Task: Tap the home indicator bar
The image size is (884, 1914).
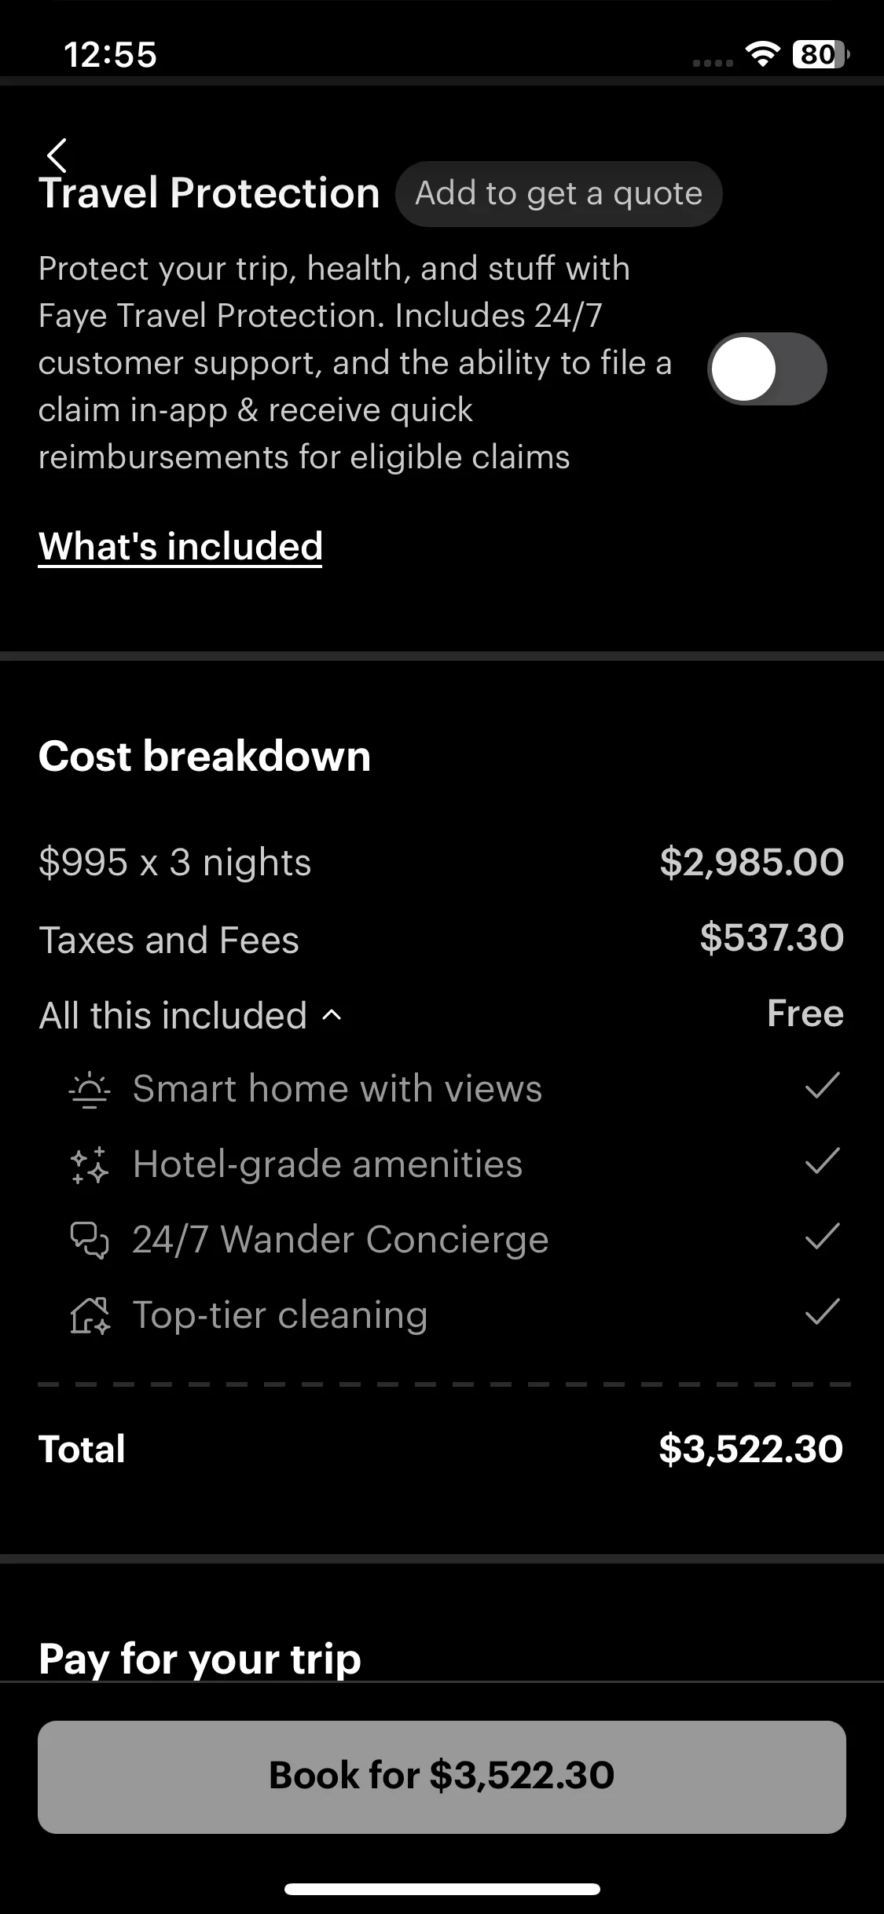Action: tap(442, 1889)
